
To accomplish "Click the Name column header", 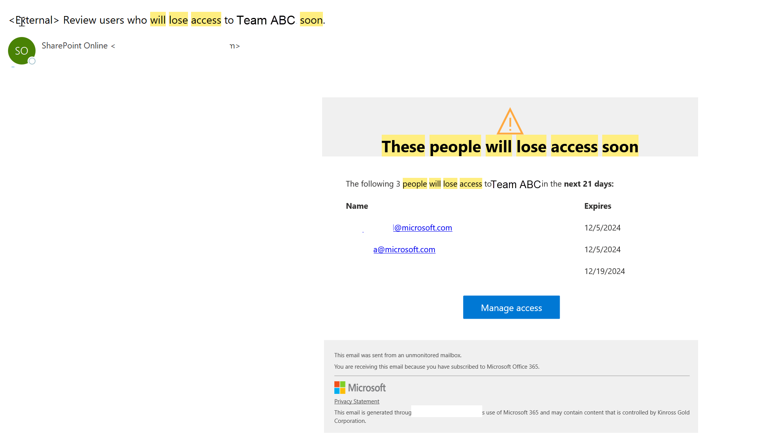I will (x=357, y=206).
